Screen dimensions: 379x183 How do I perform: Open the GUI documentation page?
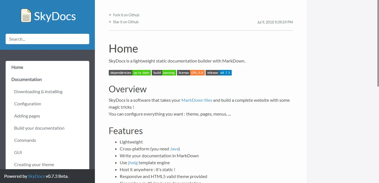tap(18, 152)
